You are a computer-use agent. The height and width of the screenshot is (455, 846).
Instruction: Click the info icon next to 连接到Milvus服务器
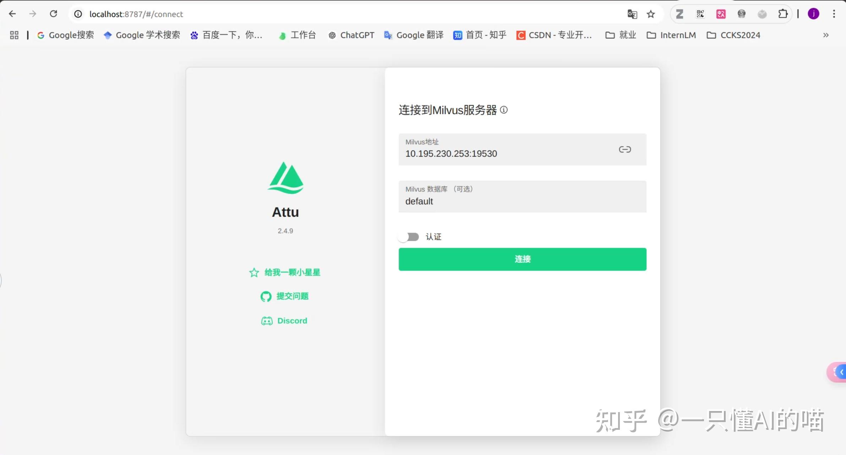coord(504,110)
